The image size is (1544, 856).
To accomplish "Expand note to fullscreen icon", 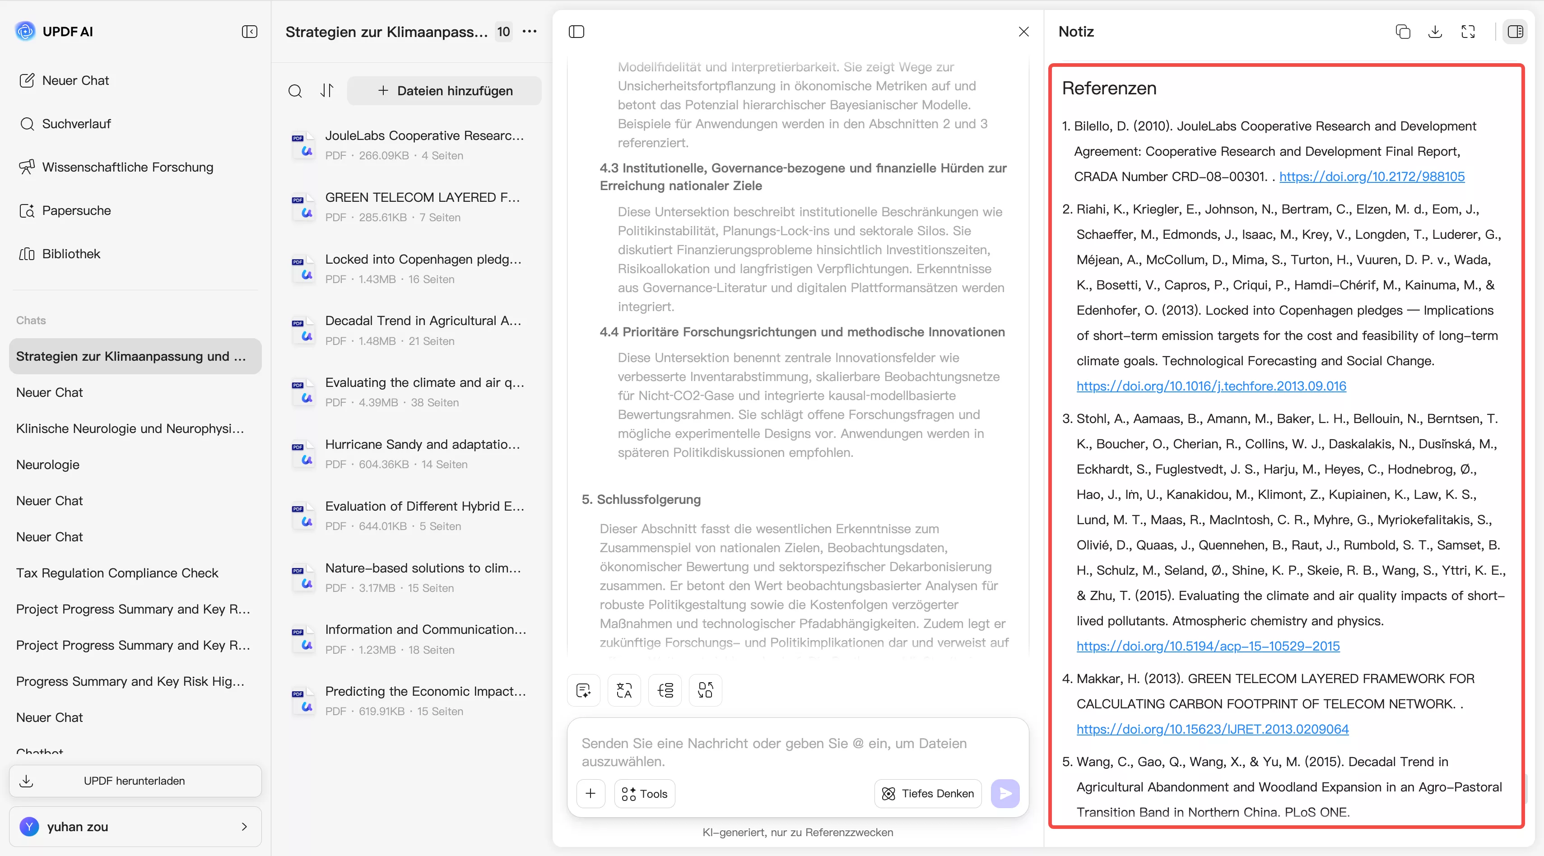I will 1468,32.
